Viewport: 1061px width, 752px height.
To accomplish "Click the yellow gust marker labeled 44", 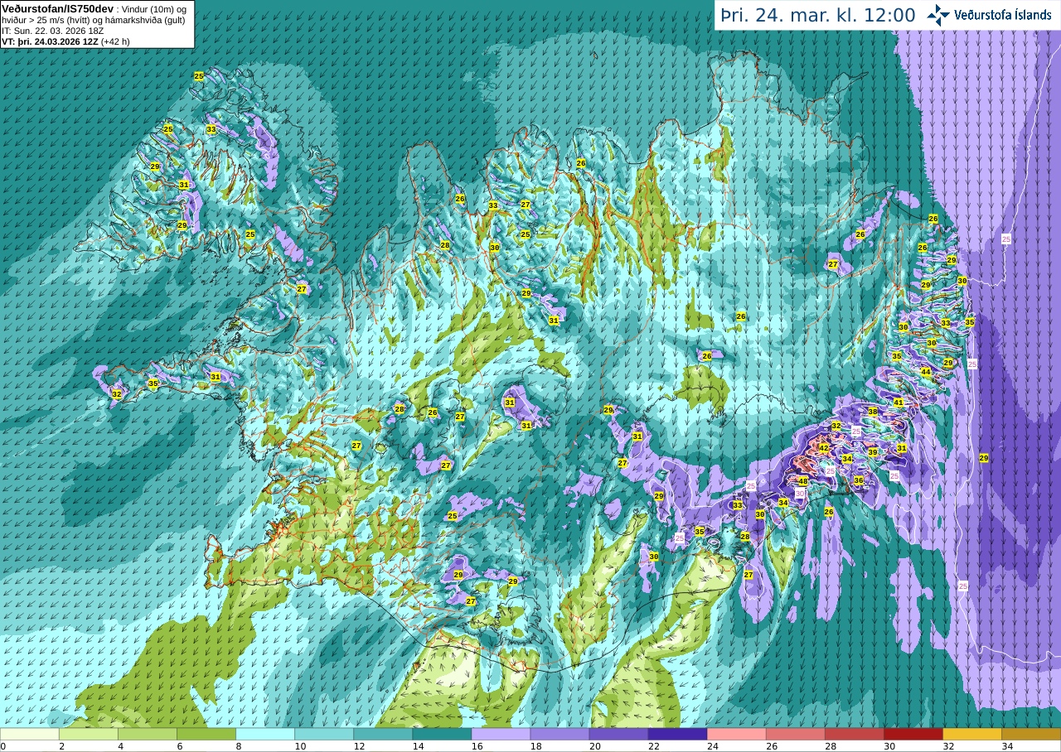I will [925, 372].
